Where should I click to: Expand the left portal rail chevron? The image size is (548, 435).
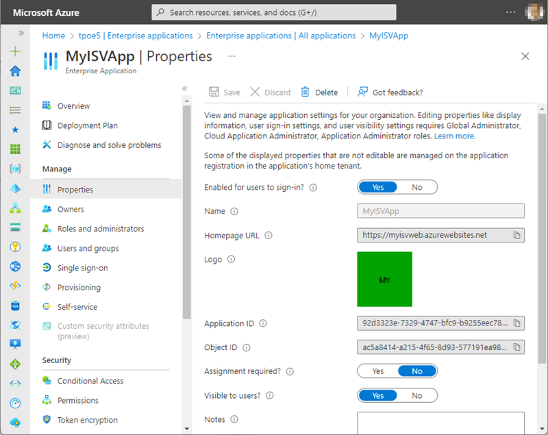21,33
